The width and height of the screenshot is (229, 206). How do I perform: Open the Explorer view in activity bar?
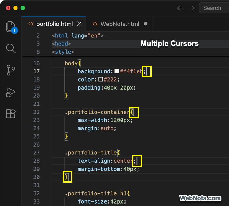[x=11, y=27]
